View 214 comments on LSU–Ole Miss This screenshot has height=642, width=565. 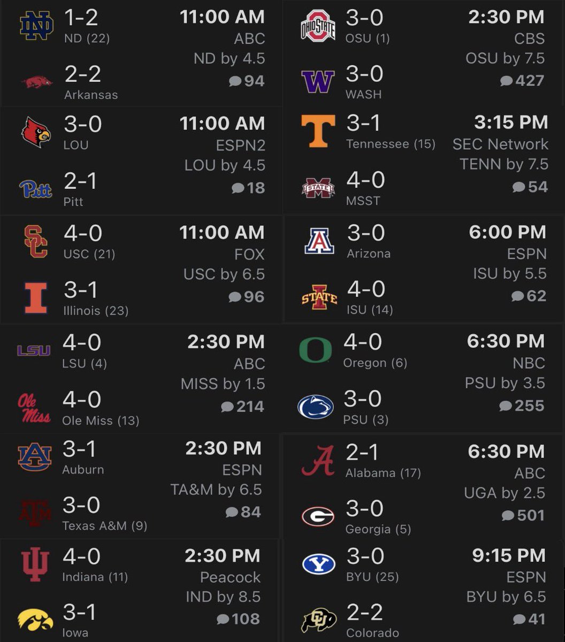pos(242,407)
